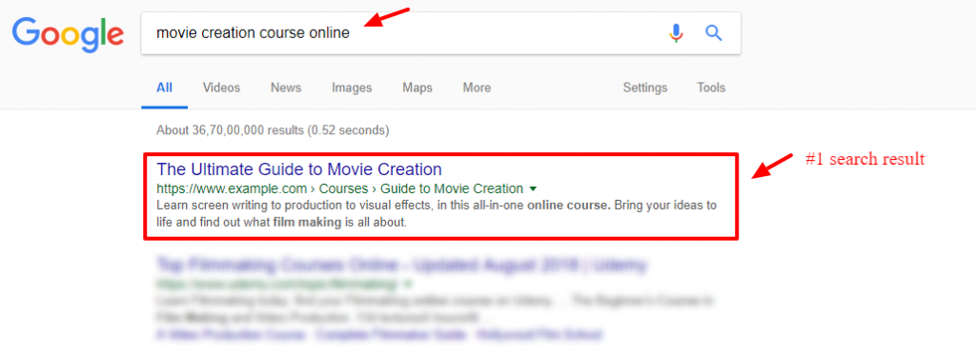Open blurred Top Filmmaking Courses Online result
Image resolution: width=976 pixels, height=356 pixels.
coord(401,266)
